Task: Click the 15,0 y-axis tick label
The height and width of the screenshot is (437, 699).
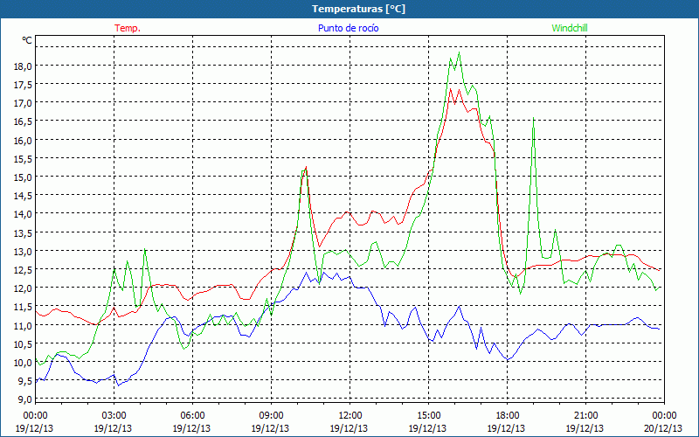Action: pos(22,177)
